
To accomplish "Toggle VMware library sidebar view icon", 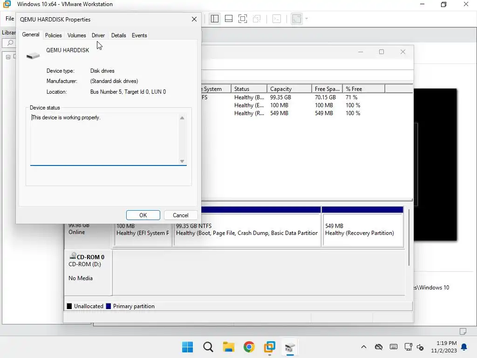I will [215, 19].
